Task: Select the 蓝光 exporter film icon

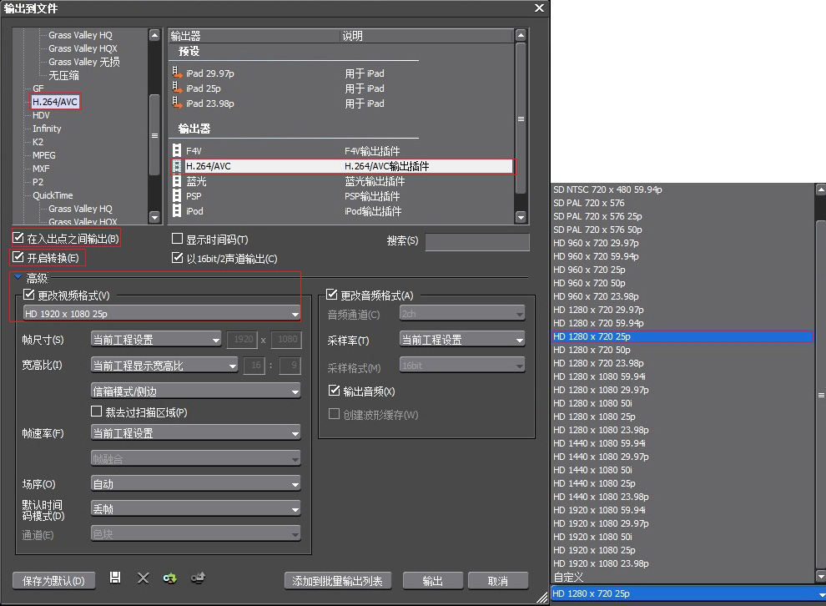Action: (177, 181)
